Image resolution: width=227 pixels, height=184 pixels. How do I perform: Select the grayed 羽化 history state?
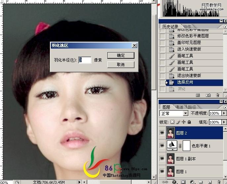(194, 89)
